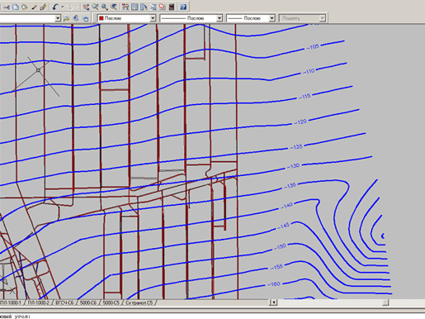Open the Properties palette icon
This screenshot has height=319, width=425.
tap(125, 7)
